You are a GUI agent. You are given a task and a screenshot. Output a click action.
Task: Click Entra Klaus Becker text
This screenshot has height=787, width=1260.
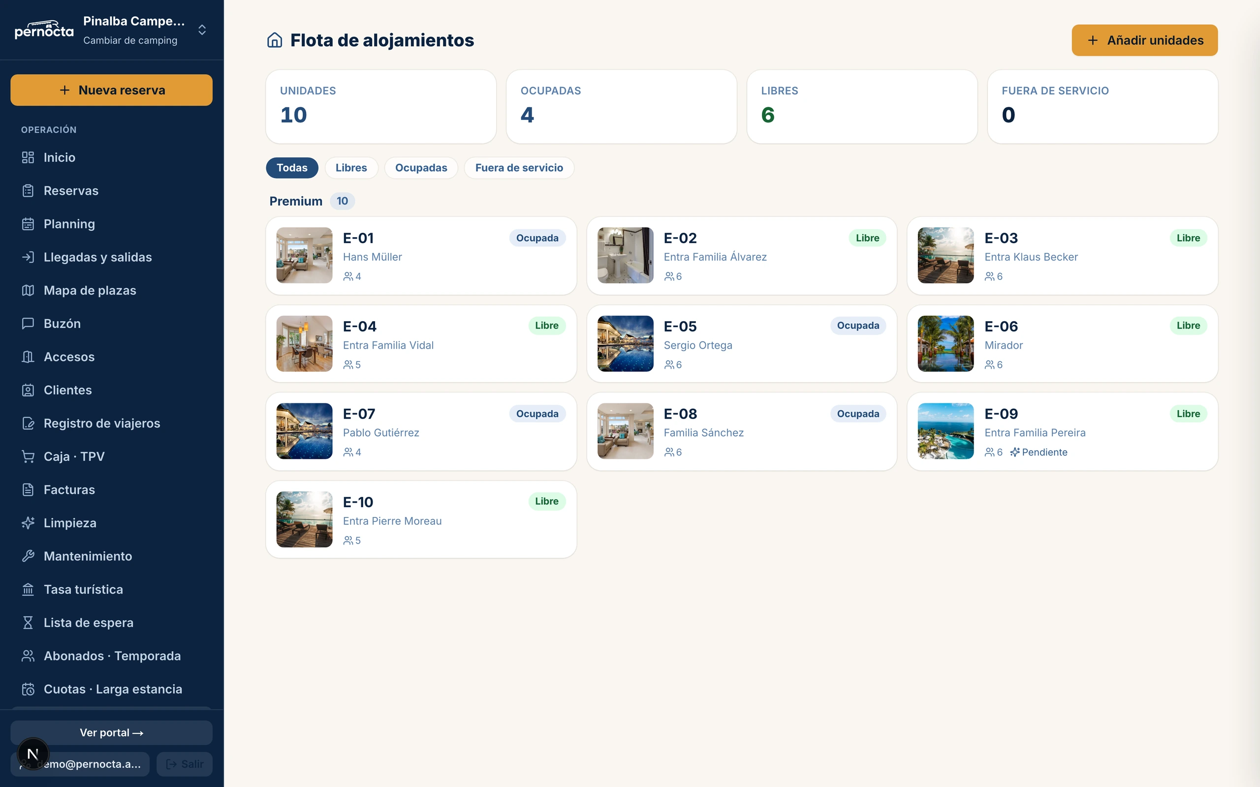(x=1031, y=257)
